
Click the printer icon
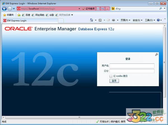(113, 20)
